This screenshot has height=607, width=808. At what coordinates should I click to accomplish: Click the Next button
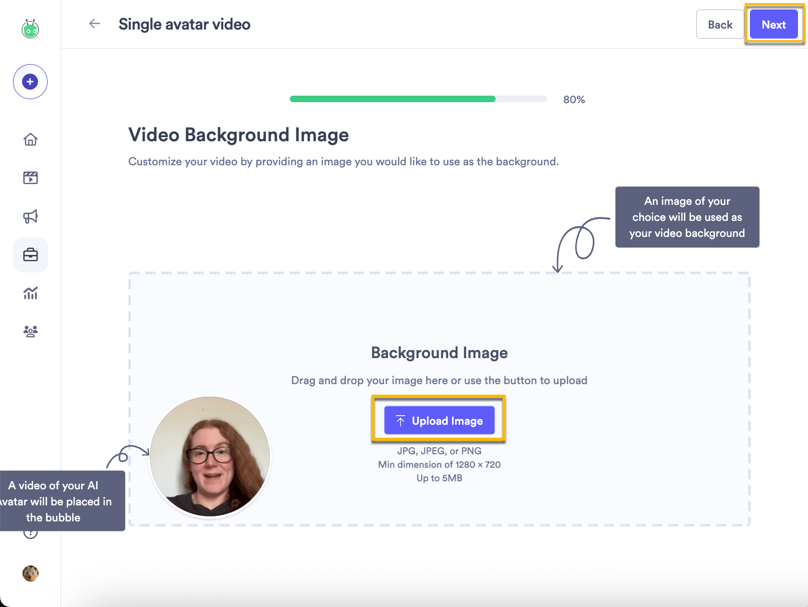coord(773,24)
